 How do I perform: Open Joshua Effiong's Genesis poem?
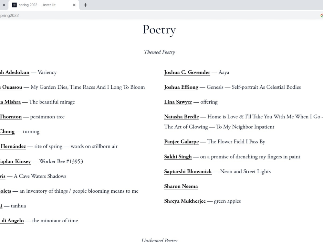tap(181, 87)
